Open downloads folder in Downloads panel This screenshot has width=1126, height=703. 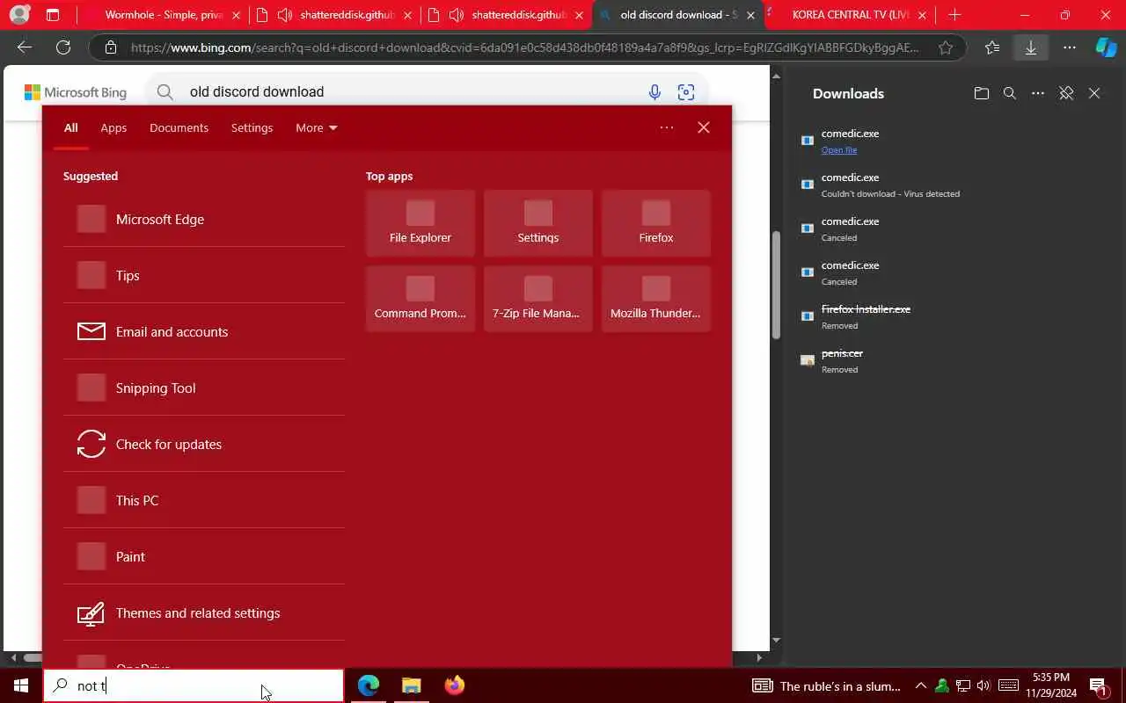(982, 93)
